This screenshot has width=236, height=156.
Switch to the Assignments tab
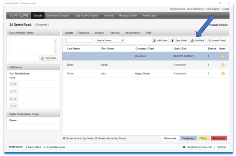tap(132, 33)
